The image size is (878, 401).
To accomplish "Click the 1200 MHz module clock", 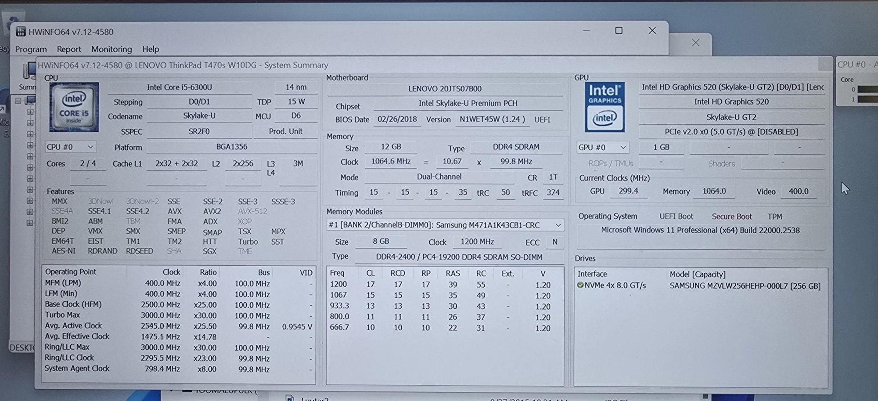I will point(477,242).
